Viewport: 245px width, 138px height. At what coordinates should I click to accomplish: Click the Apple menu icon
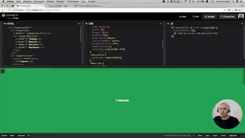tap(3, 2)
